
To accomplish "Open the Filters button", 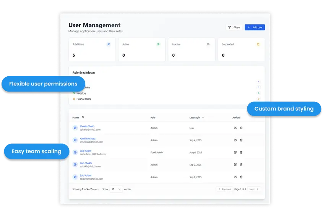I will (234, 27).
